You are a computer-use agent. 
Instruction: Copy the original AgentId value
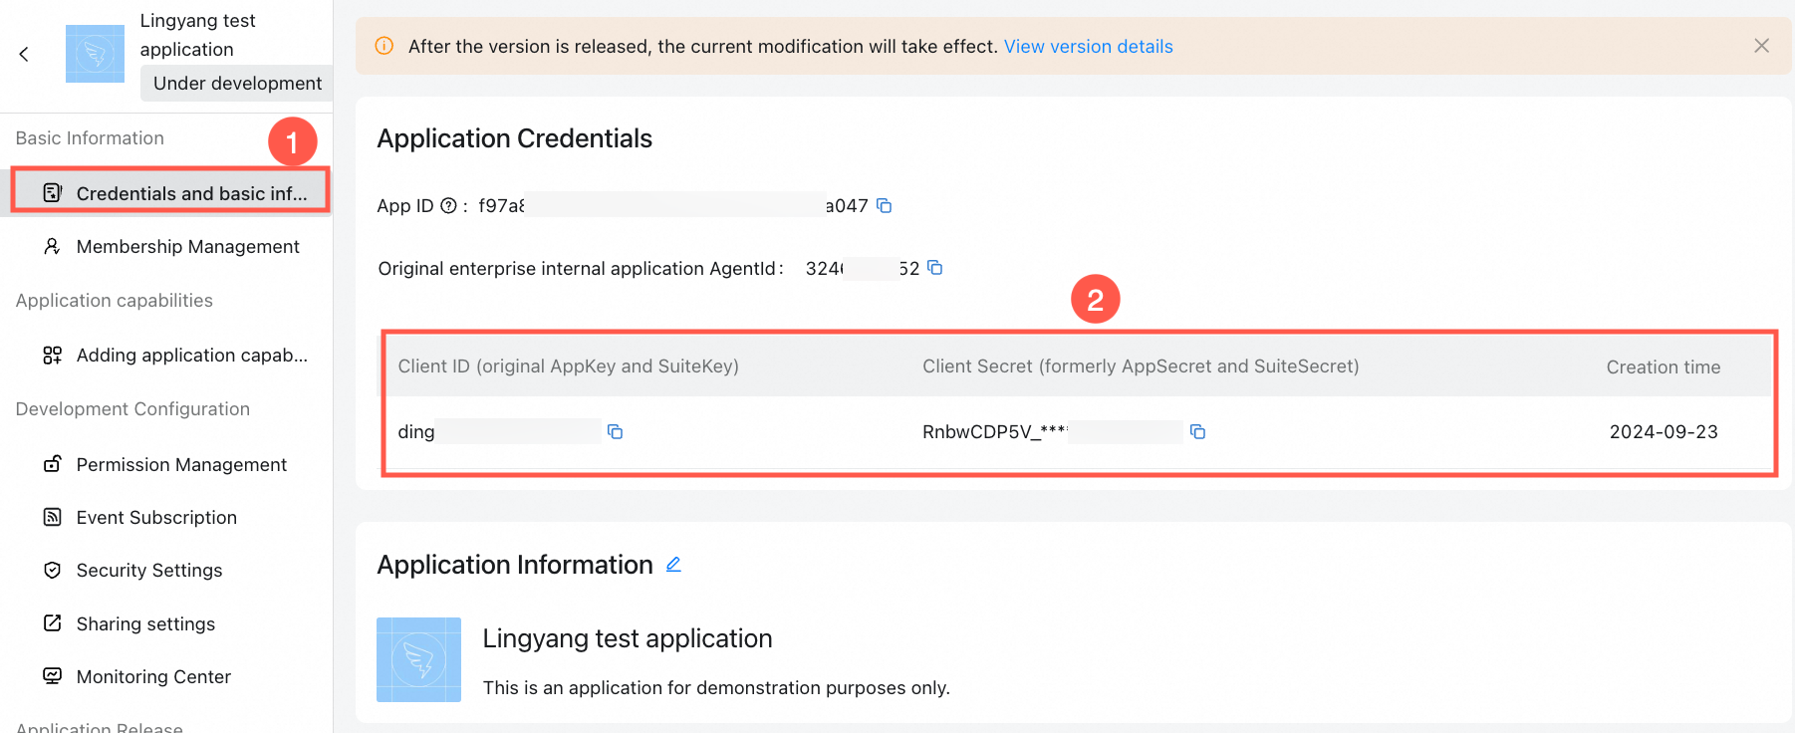click(x=934, y=268)
